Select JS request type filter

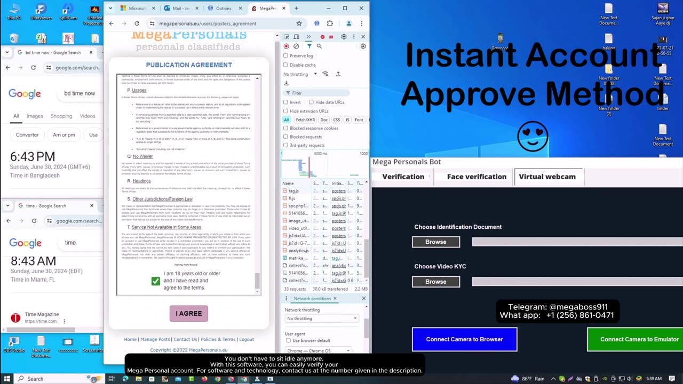point(347,120)
